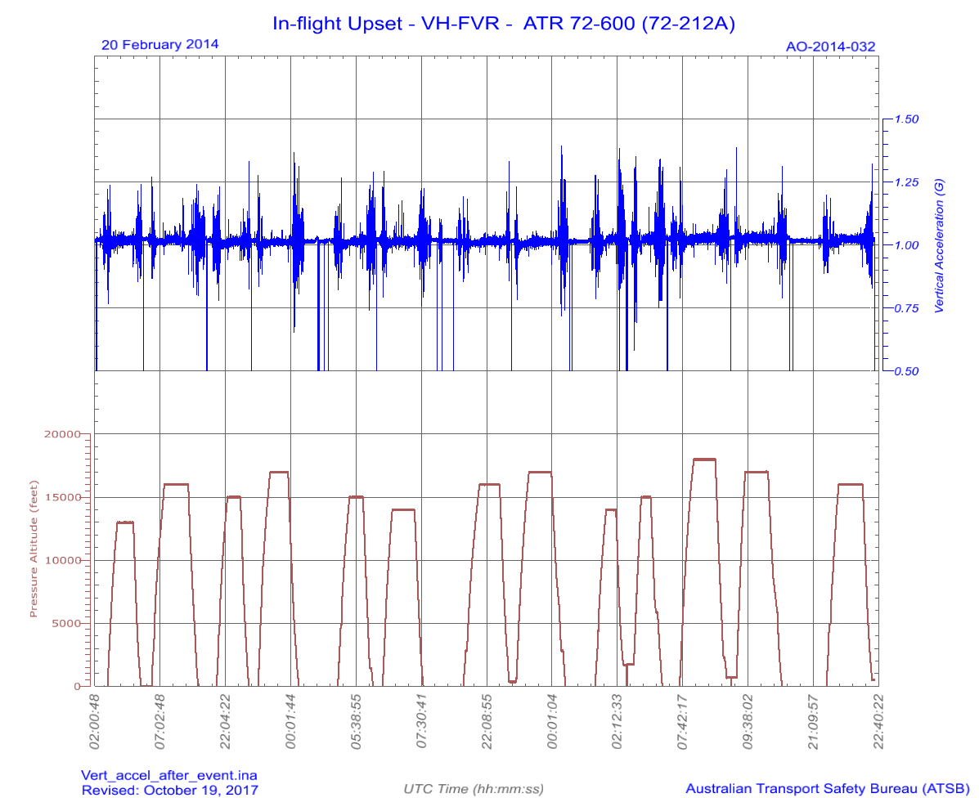Click the time label 22:40:22
The width and height of the screenshot is (979, 798).
tap(879, 720)
